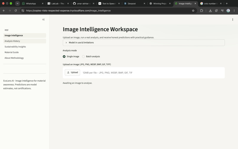Open a new browser tab
Image resolution: width=238 pixels, height=149 pixels.
[226, 4]
